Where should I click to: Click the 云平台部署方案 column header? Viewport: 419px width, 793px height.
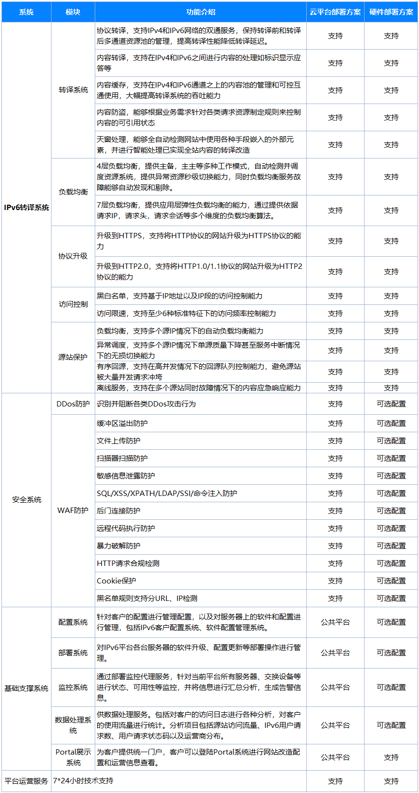pos(335,12)
